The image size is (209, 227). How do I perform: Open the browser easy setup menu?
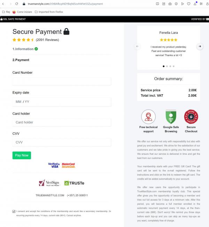[x=201, y=4]
